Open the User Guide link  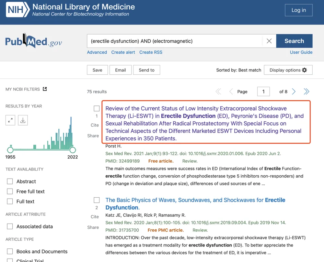point(301,52)
